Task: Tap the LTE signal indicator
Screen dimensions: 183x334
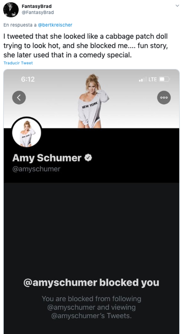Action: (152, 79)
